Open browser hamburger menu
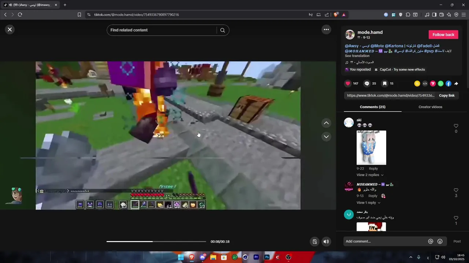The image size is (469, 263). coord(464,15)
